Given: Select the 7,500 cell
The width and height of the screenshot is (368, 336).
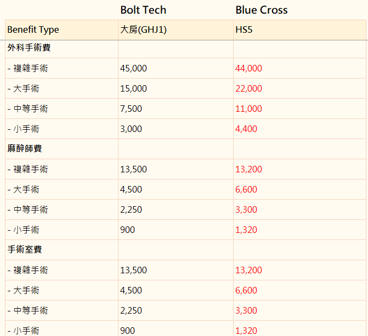Looking at the screenshot, I should (176, 109).
